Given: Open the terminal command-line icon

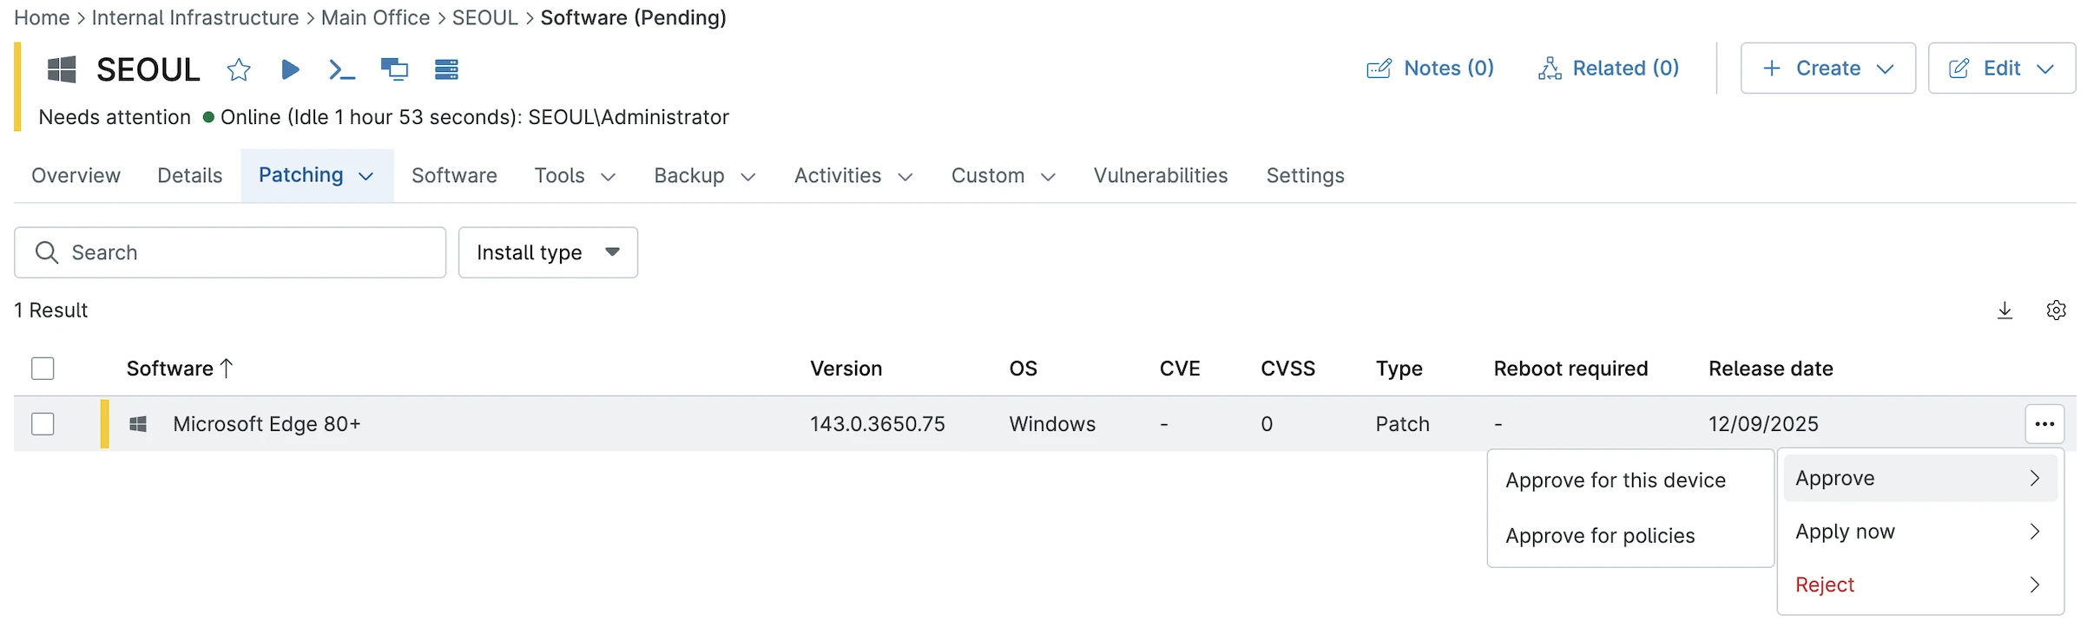Looking at the screenshot, I should (x=342, y=69).
